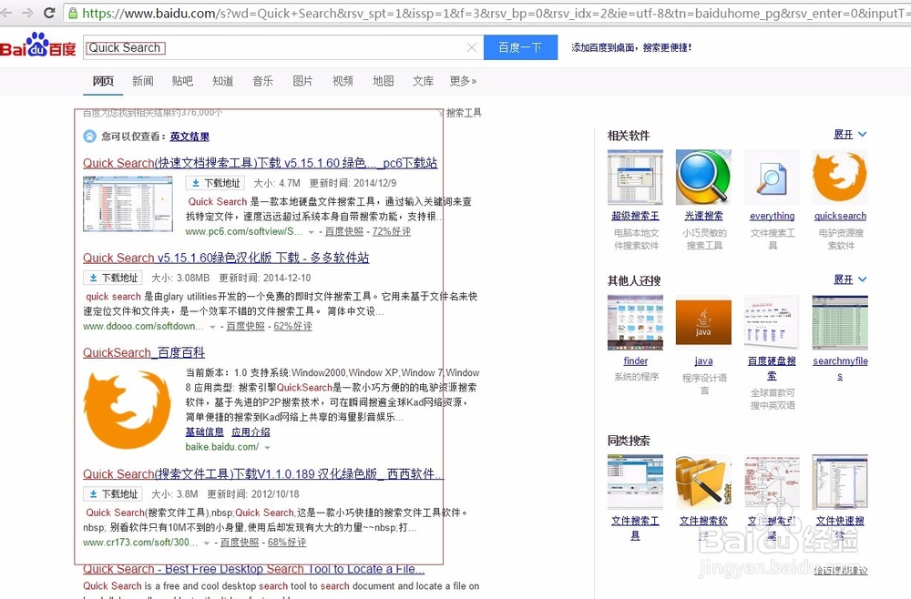Open the pc6下载站 Quick Search result title
Viewport: 911px width, 599px height.
tap(261, 163)
